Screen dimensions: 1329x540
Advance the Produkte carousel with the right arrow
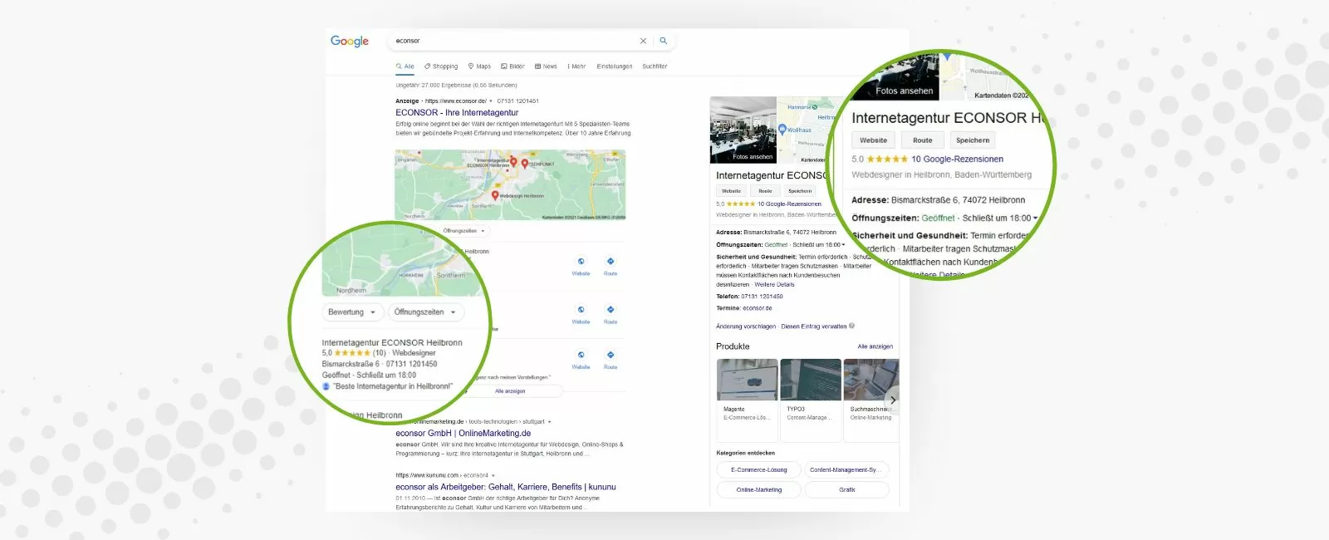(892, 399)
